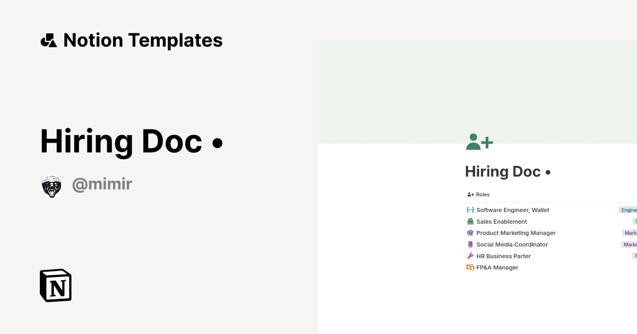
Task: Open the Software Engineer, Wallet role
Action: (513, 209)
